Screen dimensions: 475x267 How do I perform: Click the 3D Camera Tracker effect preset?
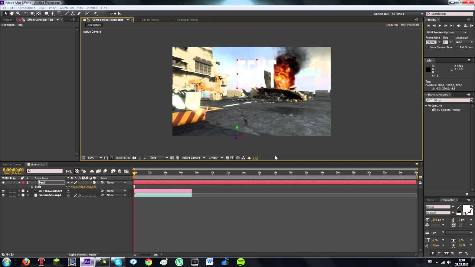(448, 110)
